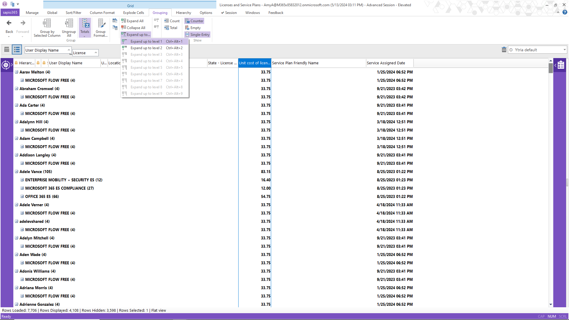Click top icon left of Expand All
Viewport: 569px width, 320px height.
click(115, 21)
